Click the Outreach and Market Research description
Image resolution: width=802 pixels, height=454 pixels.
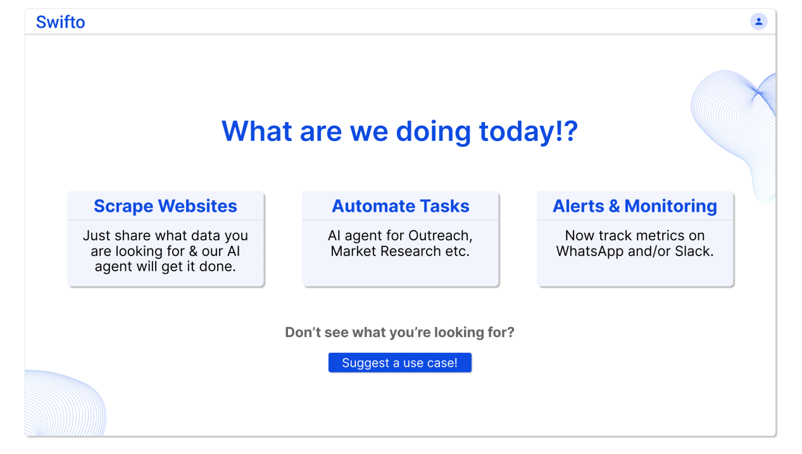point(400,243)
